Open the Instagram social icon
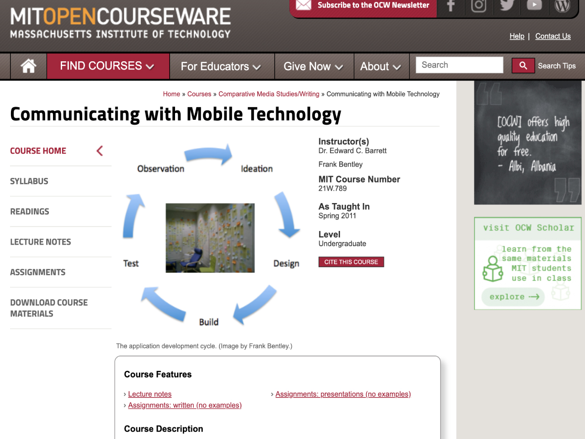The image size is (585, 439). click(x=479, y=6)
